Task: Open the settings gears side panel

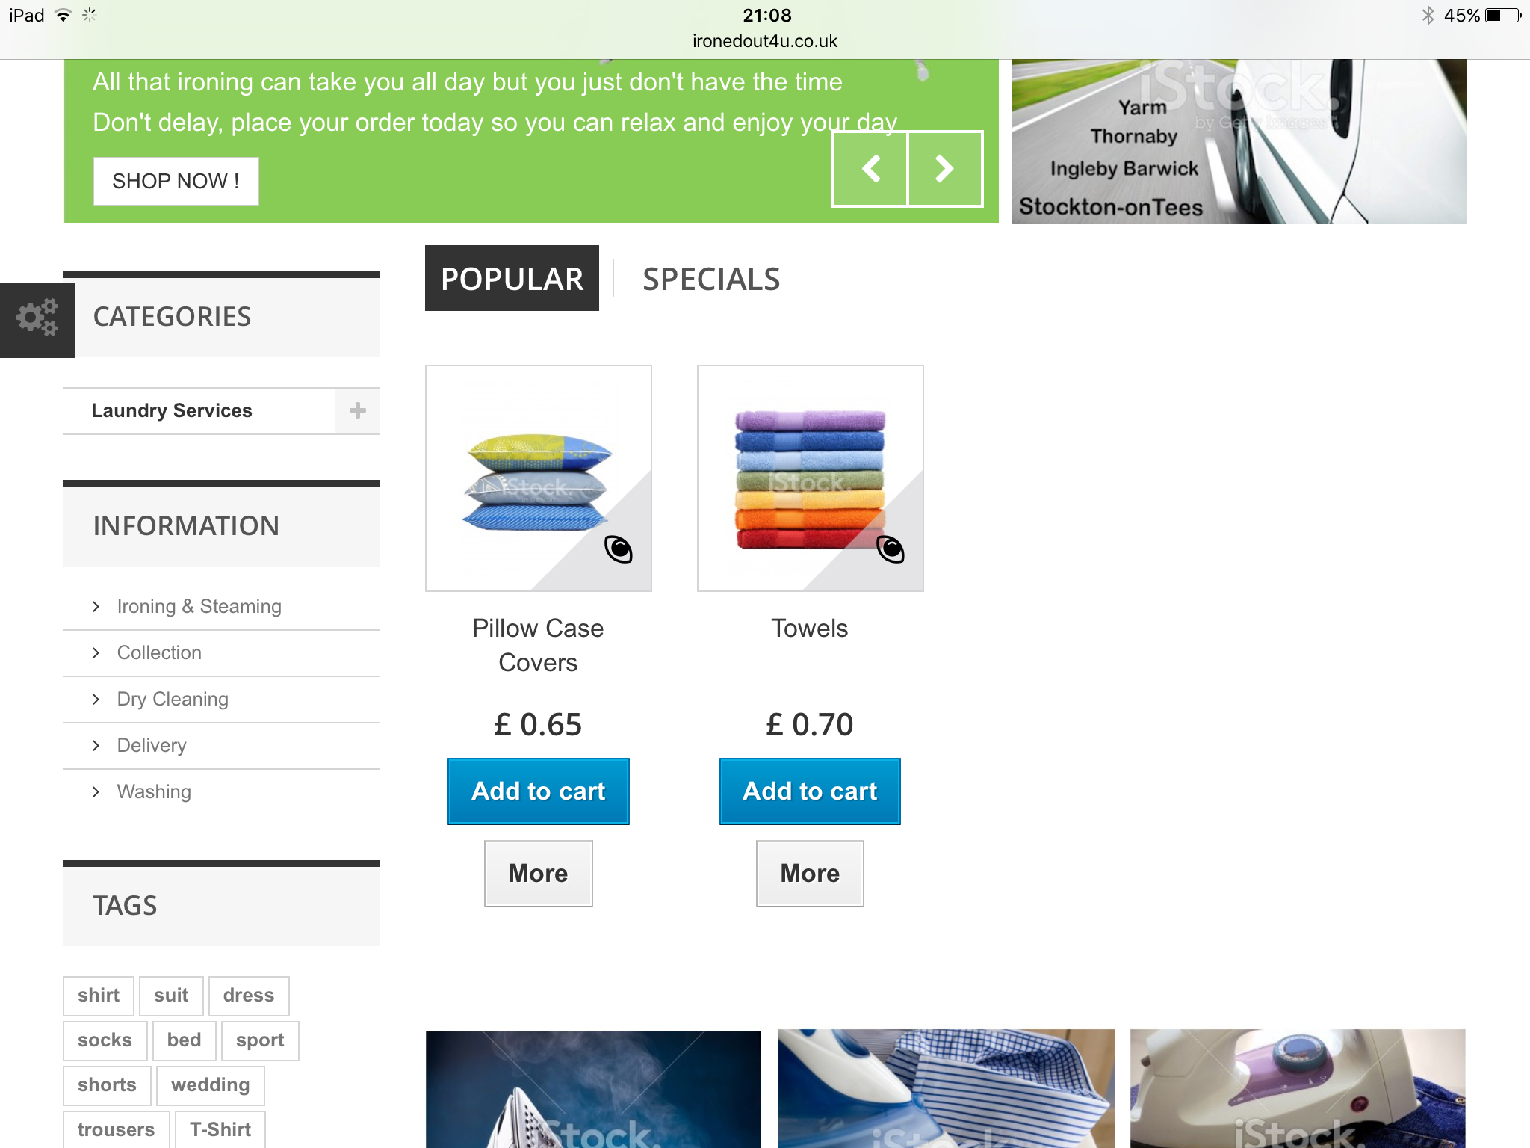Action: [x=37, y=320]
